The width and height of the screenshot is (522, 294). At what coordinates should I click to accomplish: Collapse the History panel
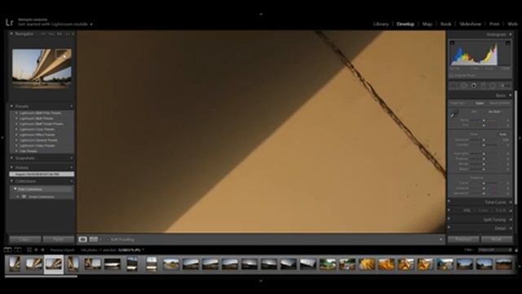point(11,167)
